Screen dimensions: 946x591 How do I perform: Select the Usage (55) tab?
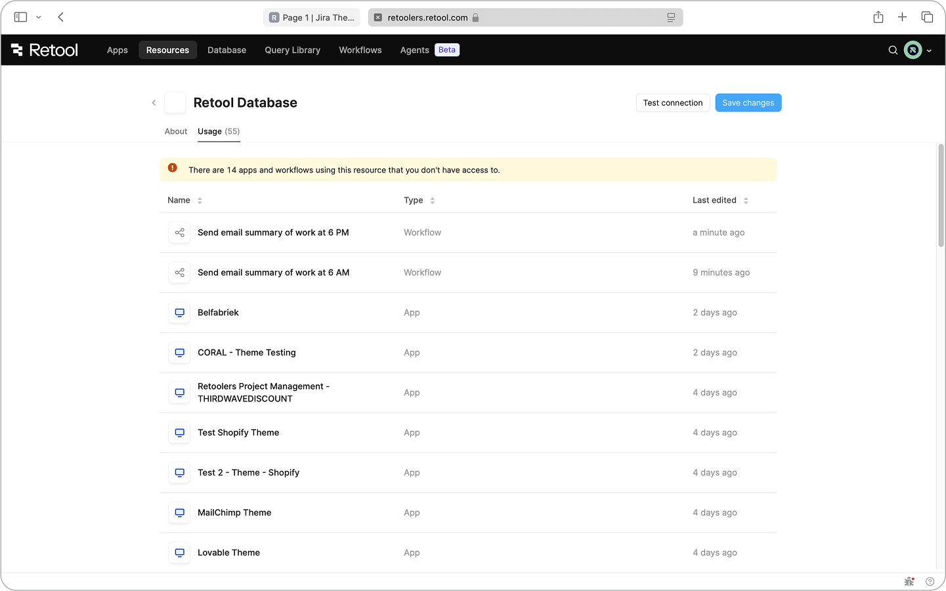pos(219,132)
